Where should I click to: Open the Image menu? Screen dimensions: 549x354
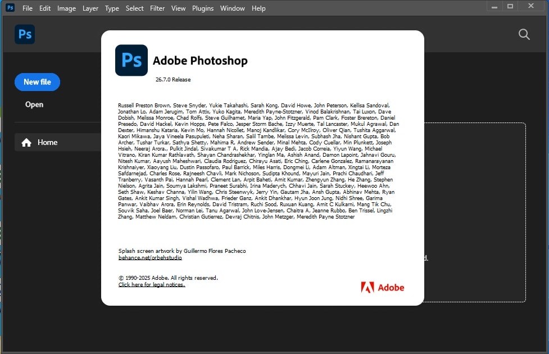(x=66, y=8)
